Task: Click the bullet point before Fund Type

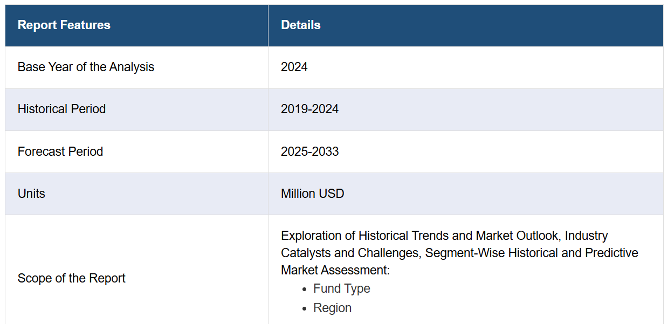Action: 305,289
